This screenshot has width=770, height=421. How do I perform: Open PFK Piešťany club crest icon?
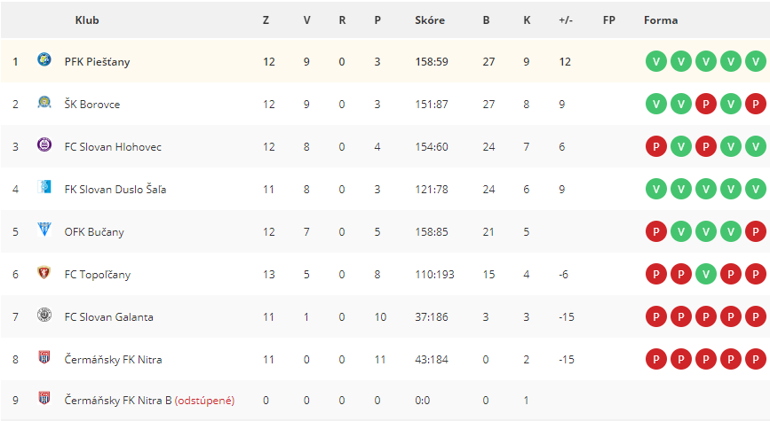[x=44, y=59]
